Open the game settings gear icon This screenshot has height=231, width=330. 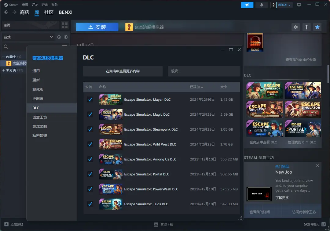point(296,27)
